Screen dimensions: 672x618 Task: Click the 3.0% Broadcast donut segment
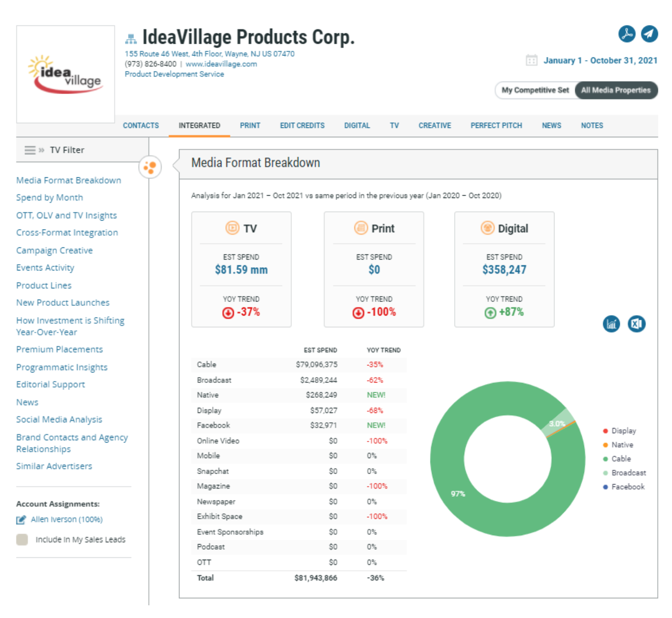558,423
